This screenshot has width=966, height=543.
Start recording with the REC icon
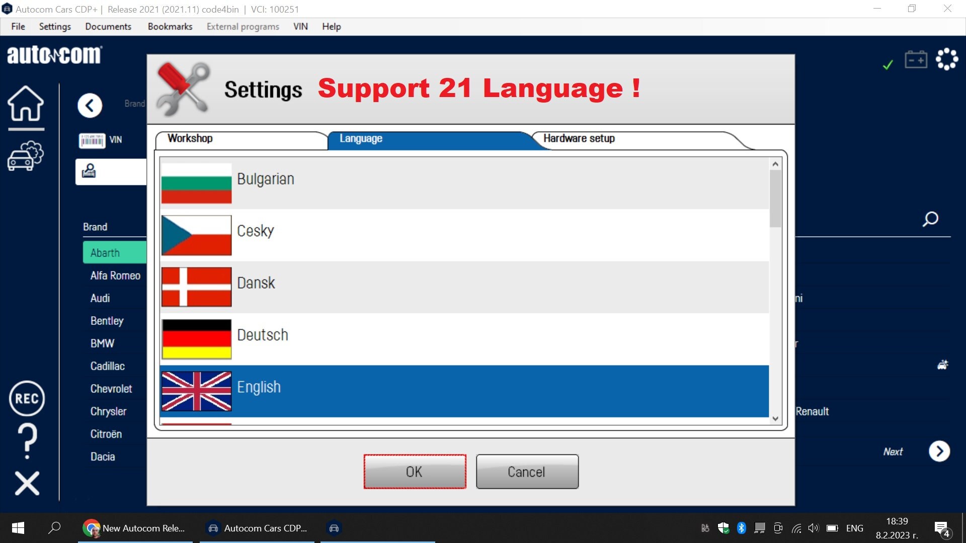coord(27,399)
